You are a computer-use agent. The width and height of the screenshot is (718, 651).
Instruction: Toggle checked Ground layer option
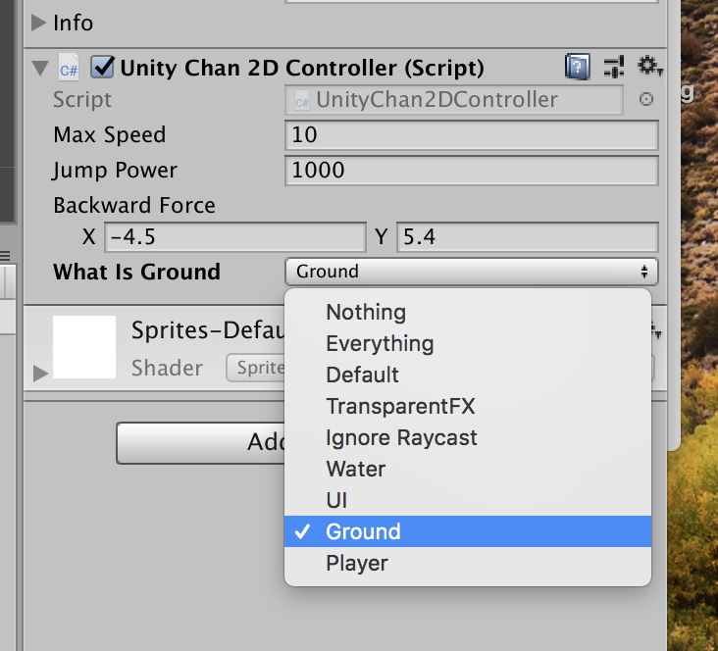click(x=468, y=531)
